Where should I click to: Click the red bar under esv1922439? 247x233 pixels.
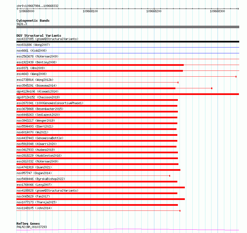tap(100, 65)
